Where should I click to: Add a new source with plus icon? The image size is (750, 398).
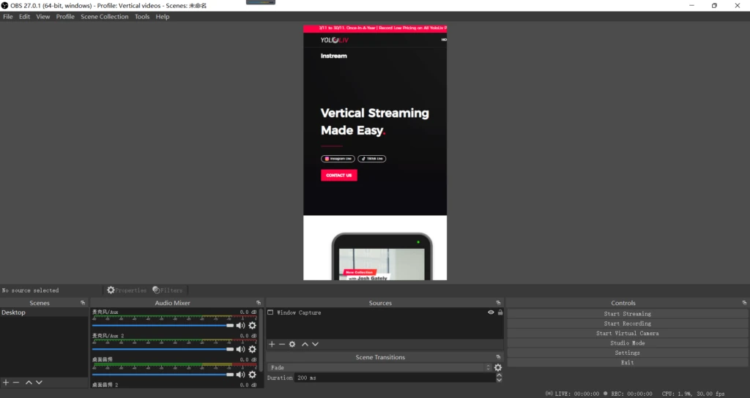pos(272,344)
